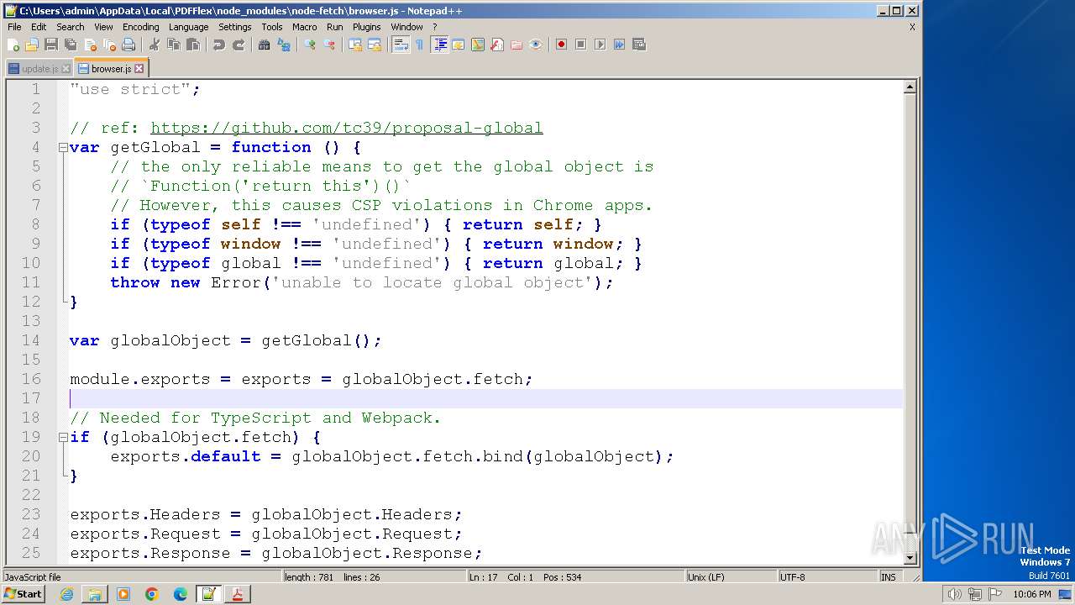The height and width of the screenshot is (605, 1075).
Task: Redo edit arrow icon
Action: 238,45
